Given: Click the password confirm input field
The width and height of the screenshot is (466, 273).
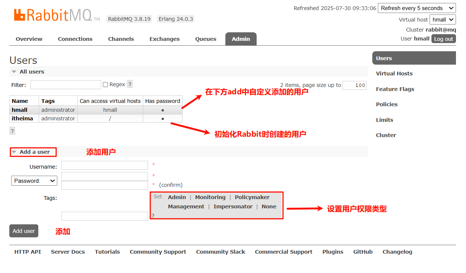Looking at the screenshot, I should 105,185.
